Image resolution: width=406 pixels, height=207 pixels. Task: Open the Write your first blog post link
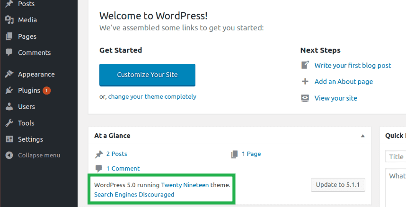pos(353,65)
